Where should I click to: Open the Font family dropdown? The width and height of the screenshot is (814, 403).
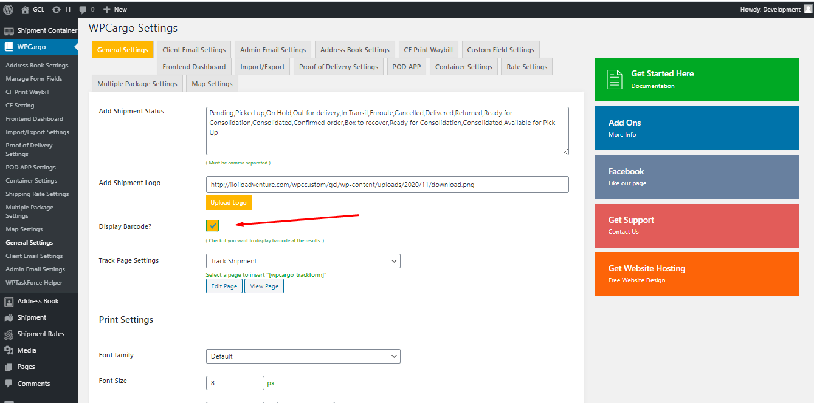click(303, 356)
